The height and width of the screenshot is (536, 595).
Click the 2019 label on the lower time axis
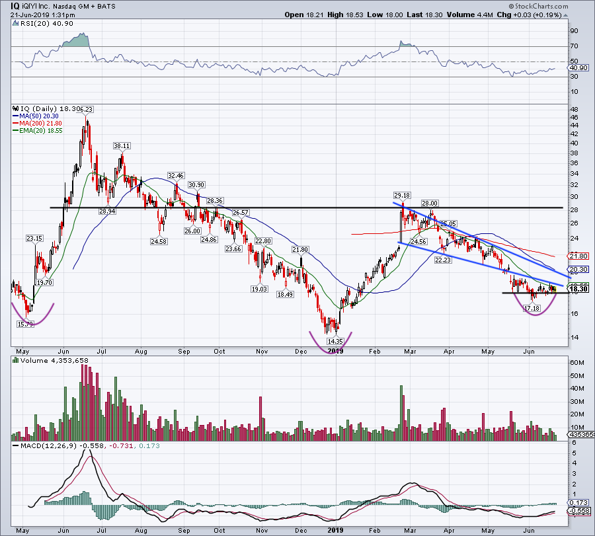click(x=335, y=530)
